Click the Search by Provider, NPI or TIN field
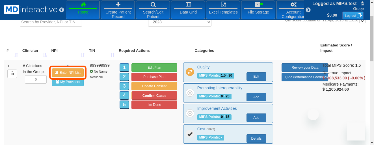 point(51,22)
